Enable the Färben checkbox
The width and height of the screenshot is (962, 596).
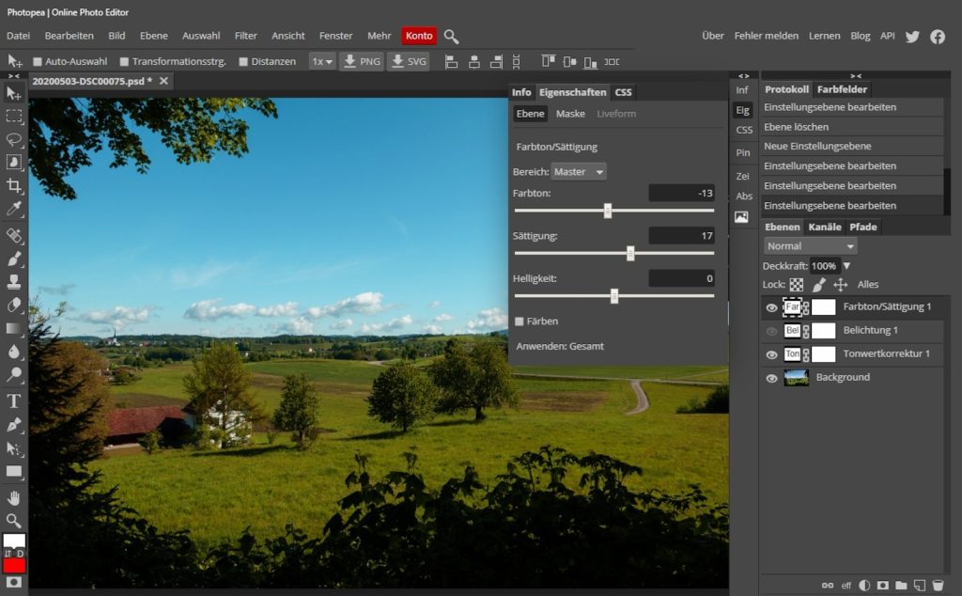[x=519, y=321]
